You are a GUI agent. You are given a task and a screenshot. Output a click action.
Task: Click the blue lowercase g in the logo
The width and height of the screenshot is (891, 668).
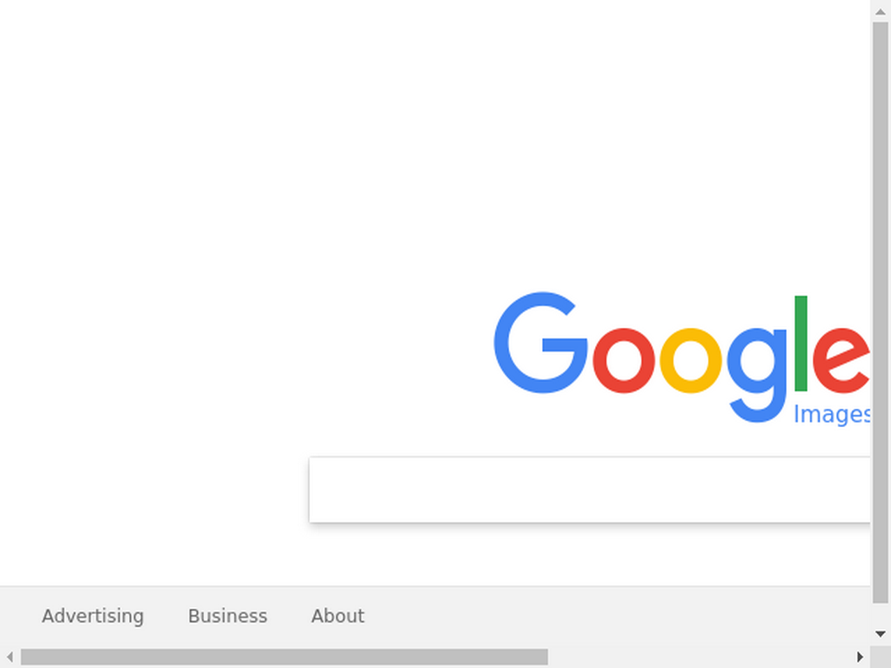click(x=757, y=376)
